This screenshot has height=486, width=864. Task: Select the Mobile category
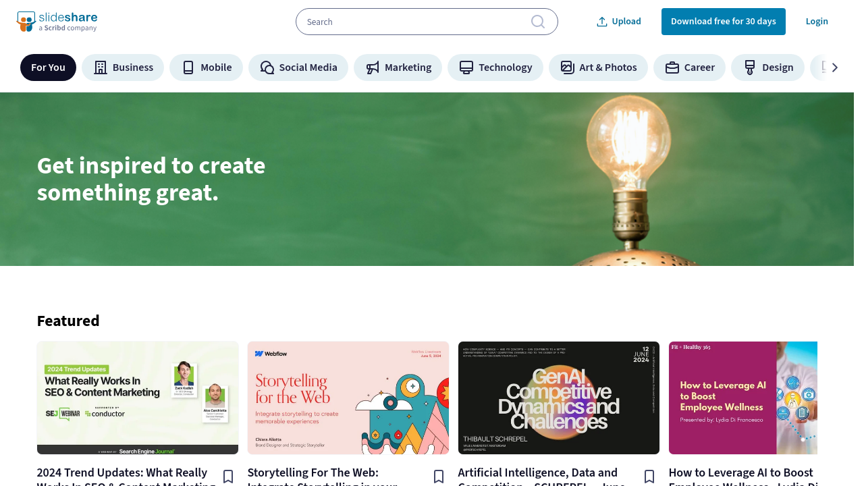coord(206,67)
